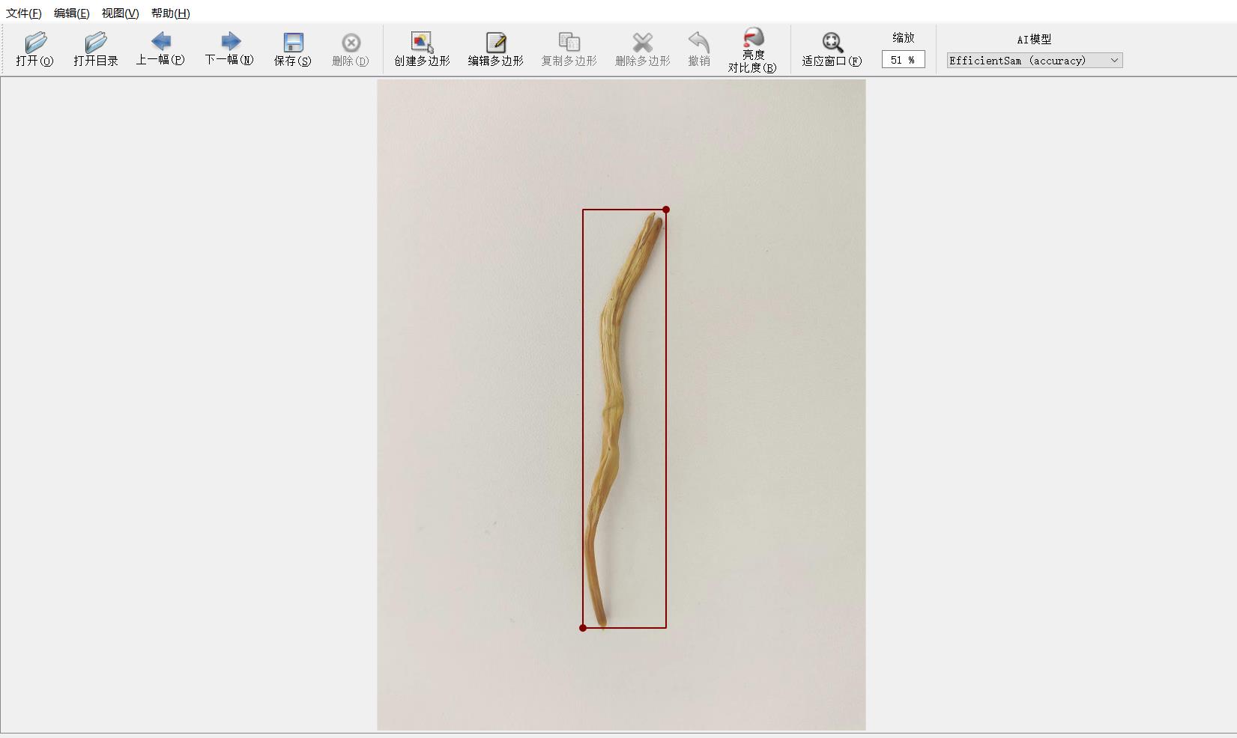This screenshot has height=738, width=1237.
Task: Open 亮度对比度 brightness contrast dialog
Action: point(752,50)
